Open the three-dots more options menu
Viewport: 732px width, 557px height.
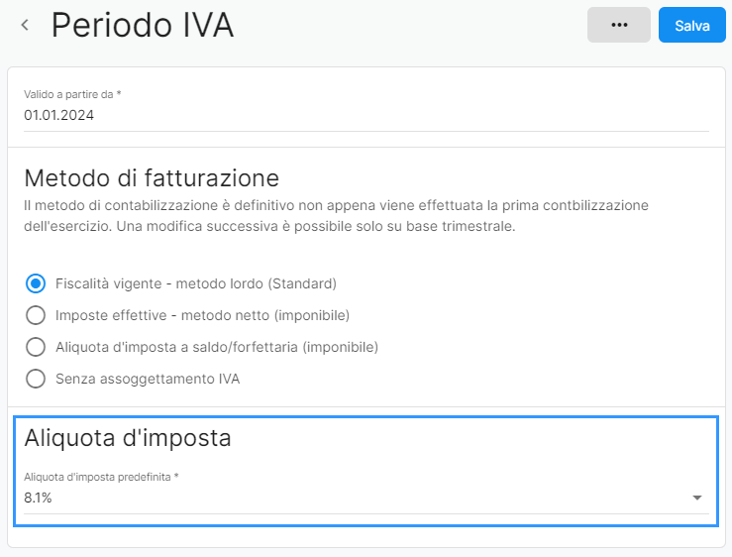[x=619, y=26]
